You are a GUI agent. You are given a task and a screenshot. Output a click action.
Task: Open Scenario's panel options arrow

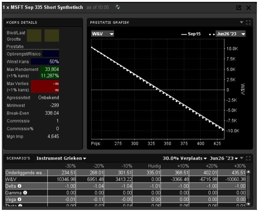click(x=241, y=158)
